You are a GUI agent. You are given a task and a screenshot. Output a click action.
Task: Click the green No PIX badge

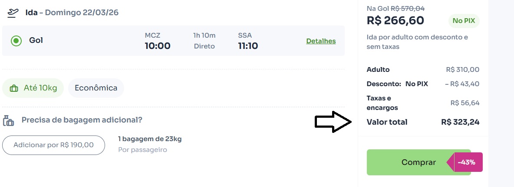tap(464, 21)
